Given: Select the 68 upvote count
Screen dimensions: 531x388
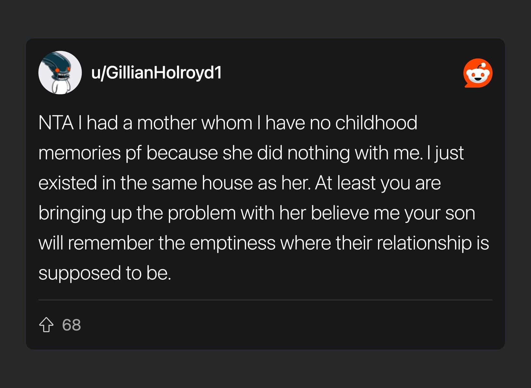Looking at the screenshot, I should pyautogui.click(x=72, y=325).
